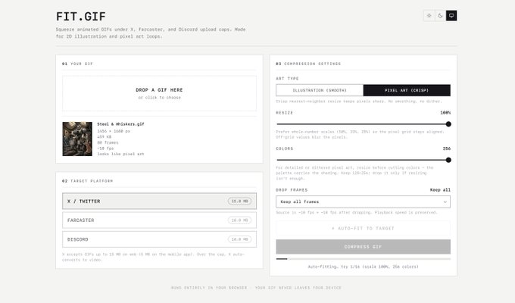Choose the X / Twitter target platform
The width and height of the screenshot is (515, 303).
[x=159, y=201]
